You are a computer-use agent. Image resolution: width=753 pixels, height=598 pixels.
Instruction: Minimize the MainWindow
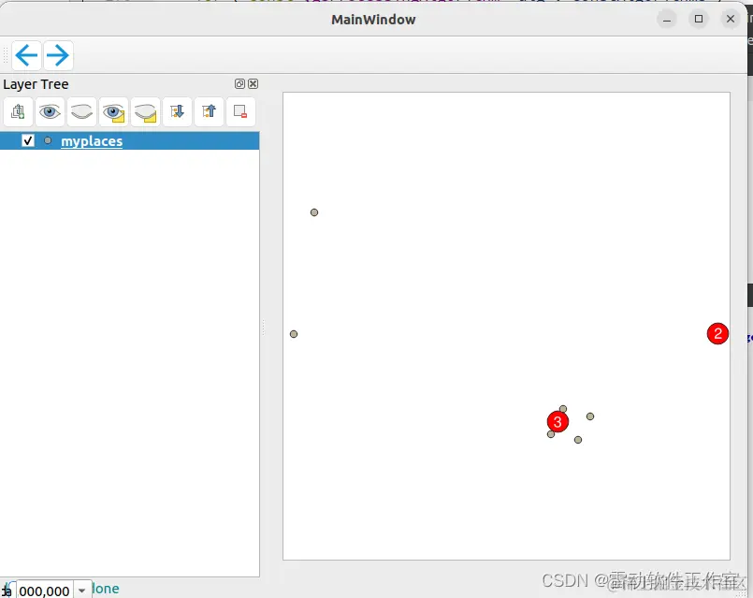click(667, 20)
